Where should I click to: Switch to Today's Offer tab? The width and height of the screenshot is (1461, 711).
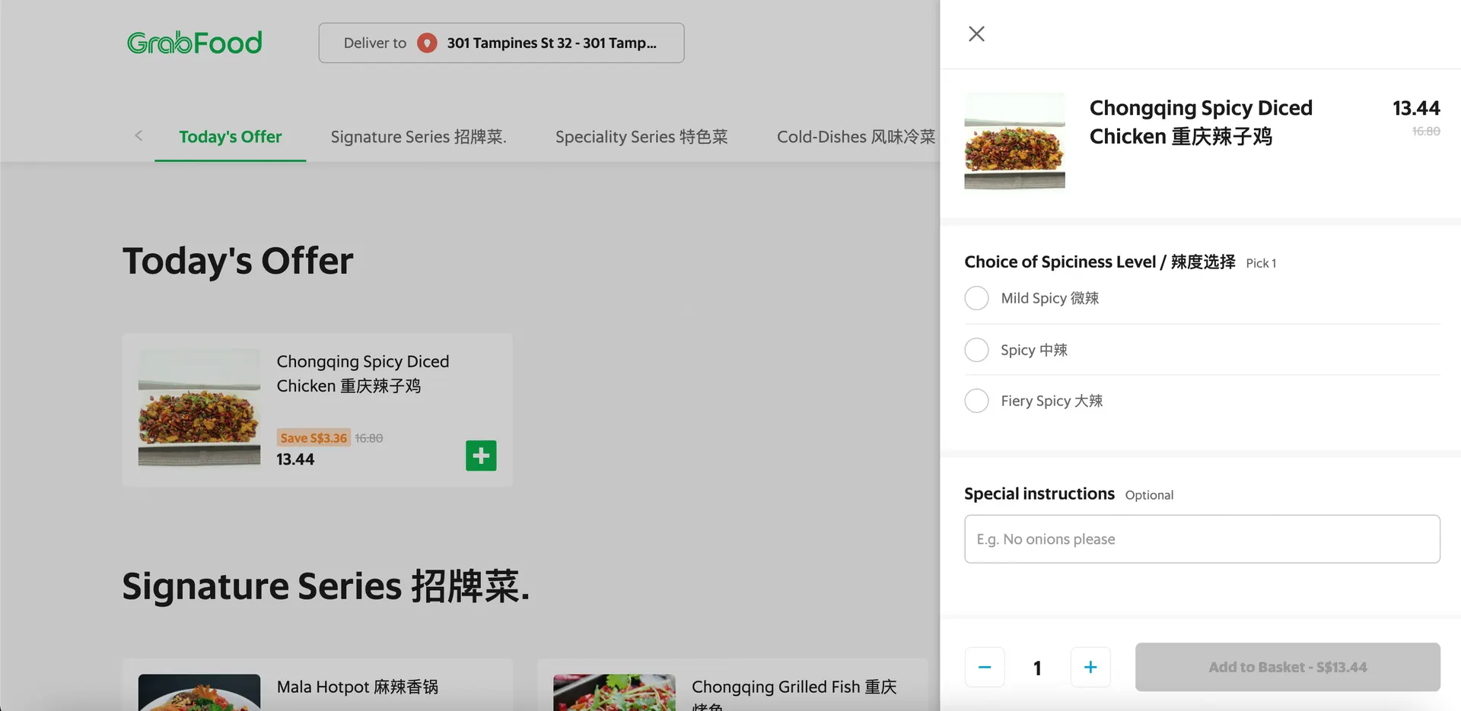(x=230, y=137)
